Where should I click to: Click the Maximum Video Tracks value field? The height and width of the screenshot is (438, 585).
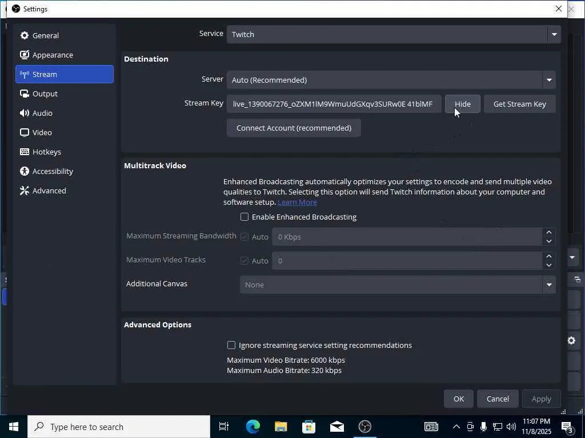pos(407,261)
